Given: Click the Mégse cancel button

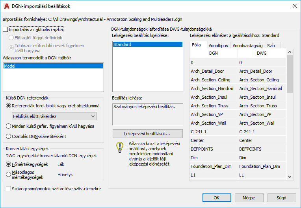Looking at the screenshot, I should click(x=249, y=198).
